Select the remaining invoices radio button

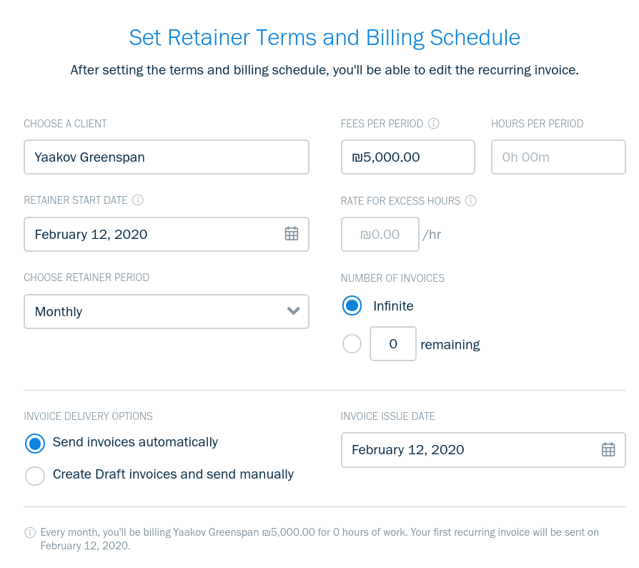tap(352, 344)
